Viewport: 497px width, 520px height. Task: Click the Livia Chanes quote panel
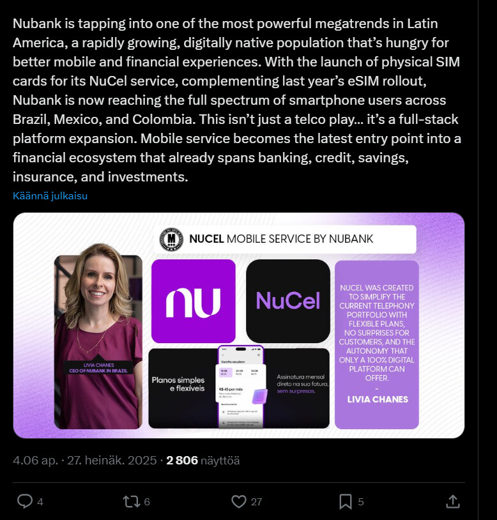tap(377, 344)
